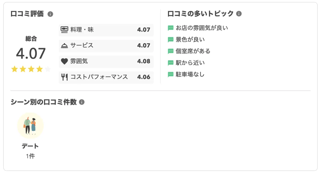Click the chat bubble beside お店の雰囲気が良い

point(171,28)
